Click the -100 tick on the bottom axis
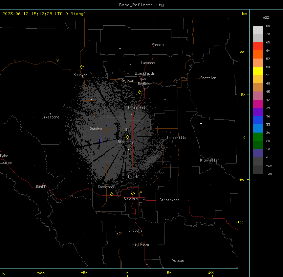 41,272
